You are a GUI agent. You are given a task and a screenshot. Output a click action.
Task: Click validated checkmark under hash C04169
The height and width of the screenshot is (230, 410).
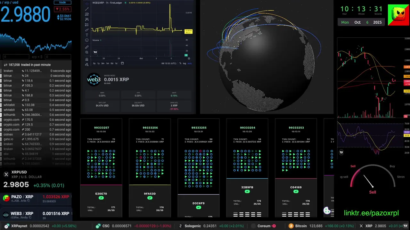tap(296, 192)
